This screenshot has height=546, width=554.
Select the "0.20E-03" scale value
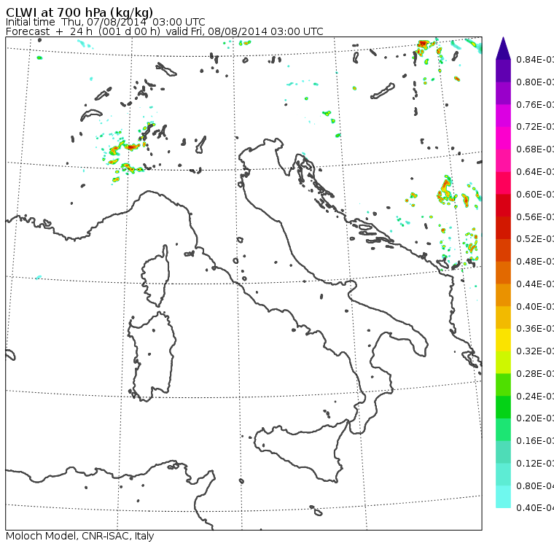point(535,418)
